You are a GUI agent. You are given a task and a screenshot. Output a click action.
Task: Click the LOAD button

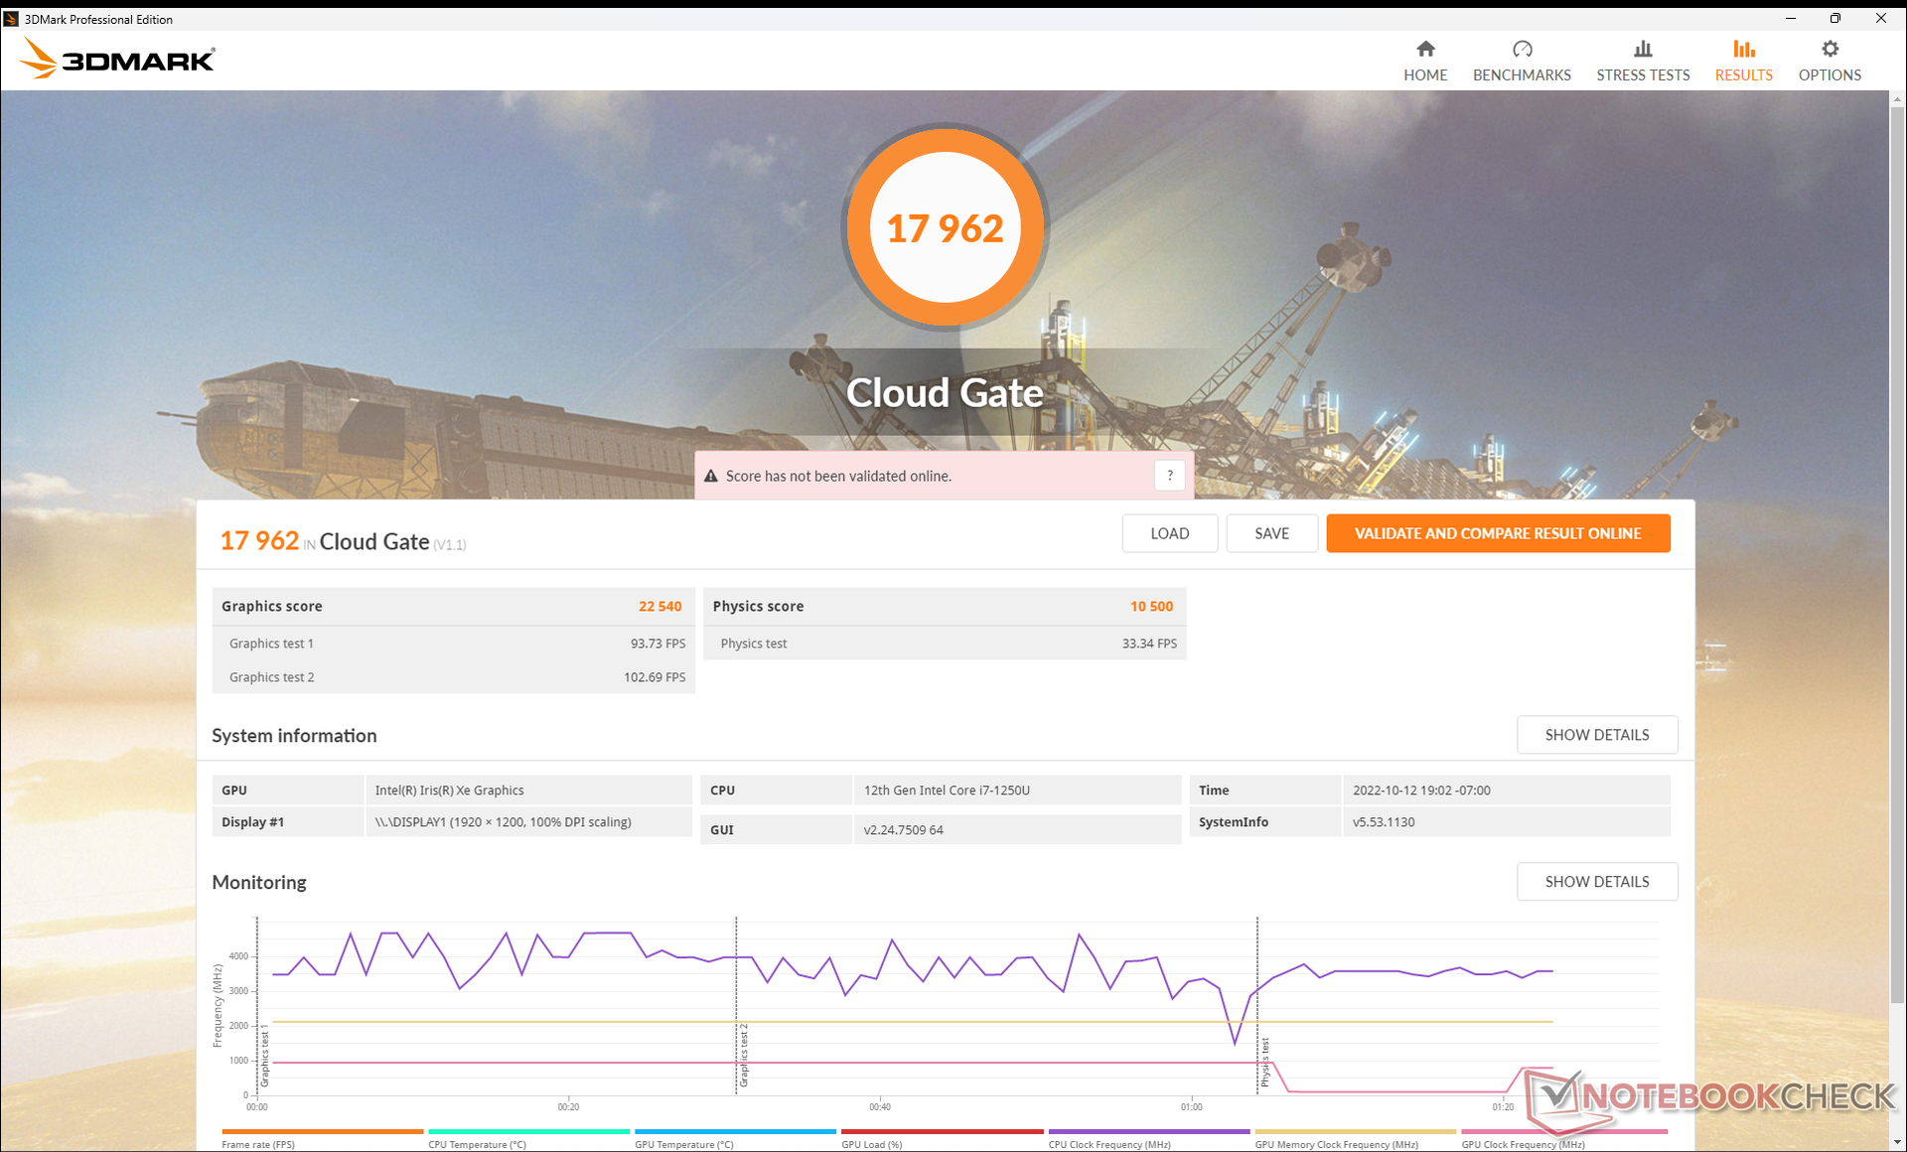click(x=1169, y=533)
